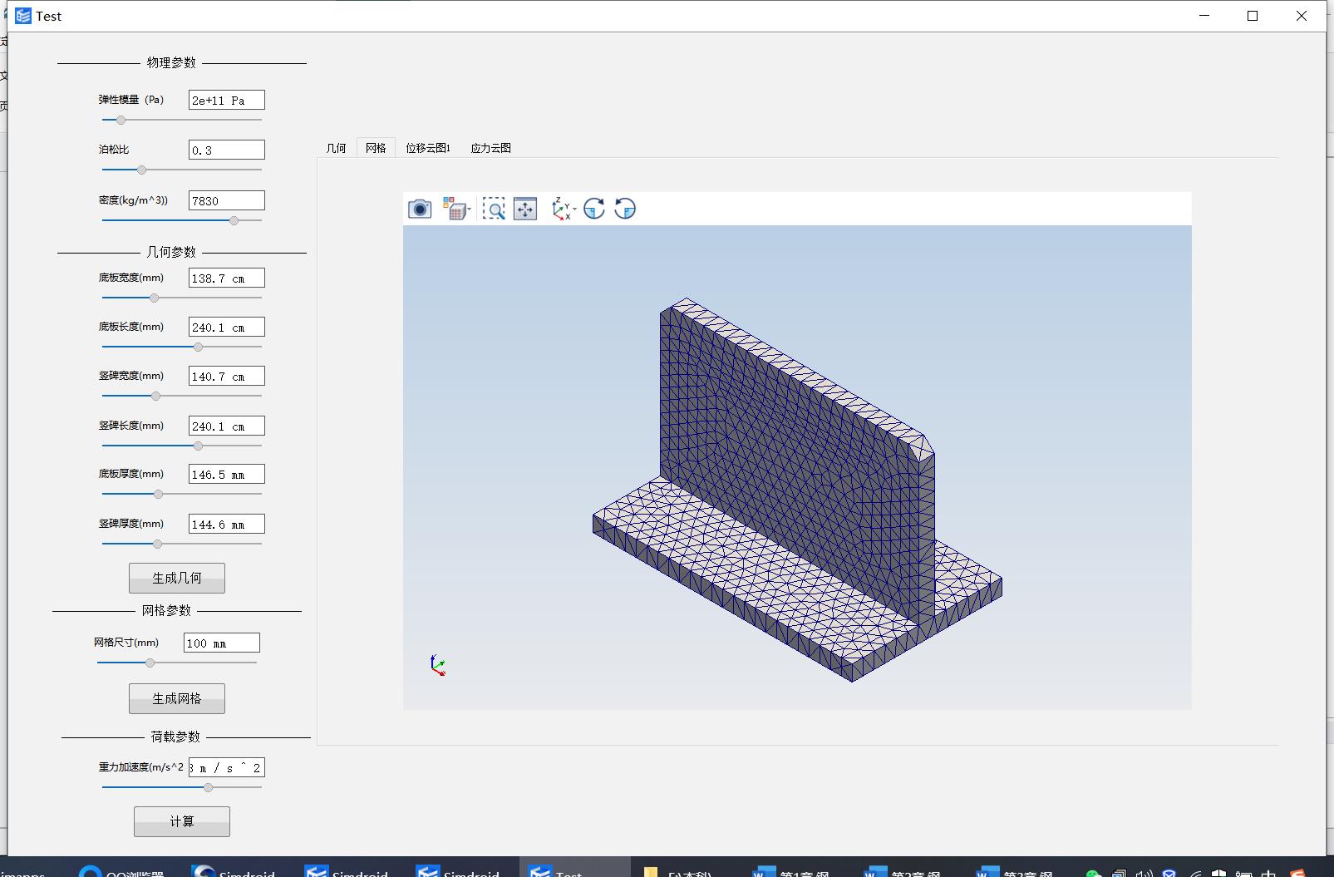Expand display mode dropdown arrow beside cube
This screenshot has width=1334, height=877.
(470, 209)
